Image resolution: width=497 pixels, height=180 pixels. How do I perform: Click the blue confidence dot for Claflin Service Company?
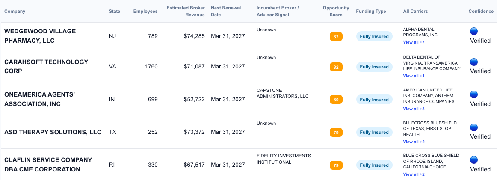point(474,160)
